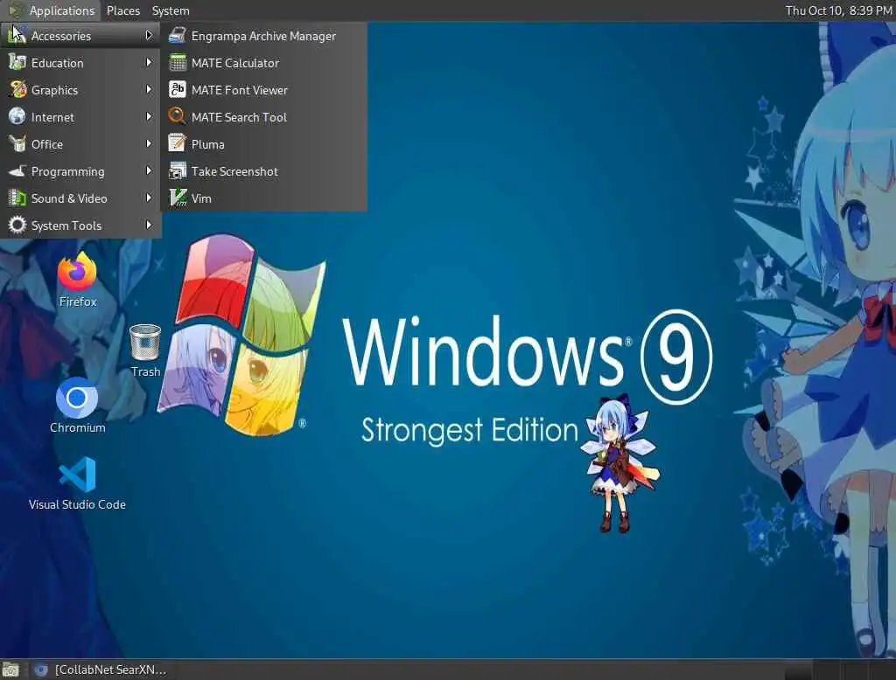Image resolution: width=896 pixels, height=680 pixels.
Task: Open the System menu
Action: (x=171, y=10)
